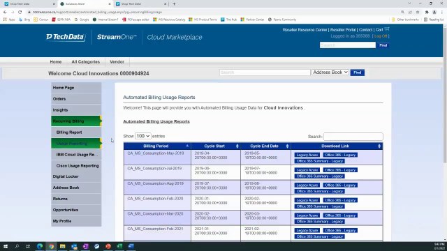Open Outlook from the taskbar

pos(74,246)
